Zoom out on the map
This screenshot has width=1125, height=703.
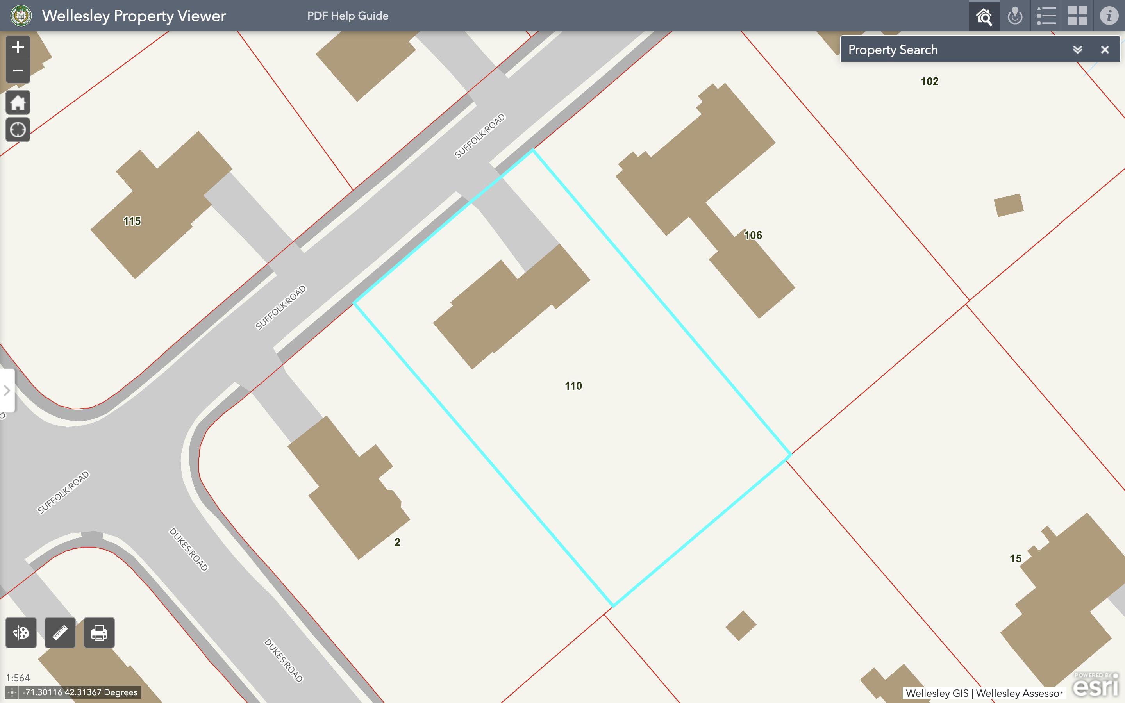(18, 71)
